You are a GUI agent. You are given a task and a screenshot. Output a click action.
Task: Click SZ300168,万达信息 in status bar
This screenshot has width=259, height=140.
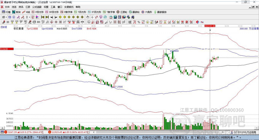point(245,132)
